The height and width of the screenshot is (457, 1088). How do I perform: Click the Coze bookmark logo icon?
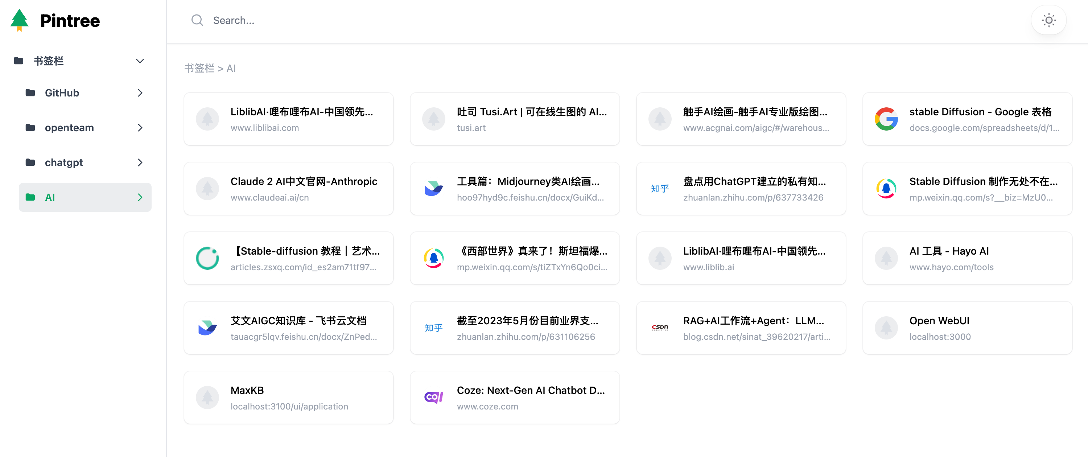click(x=433, y=398)
